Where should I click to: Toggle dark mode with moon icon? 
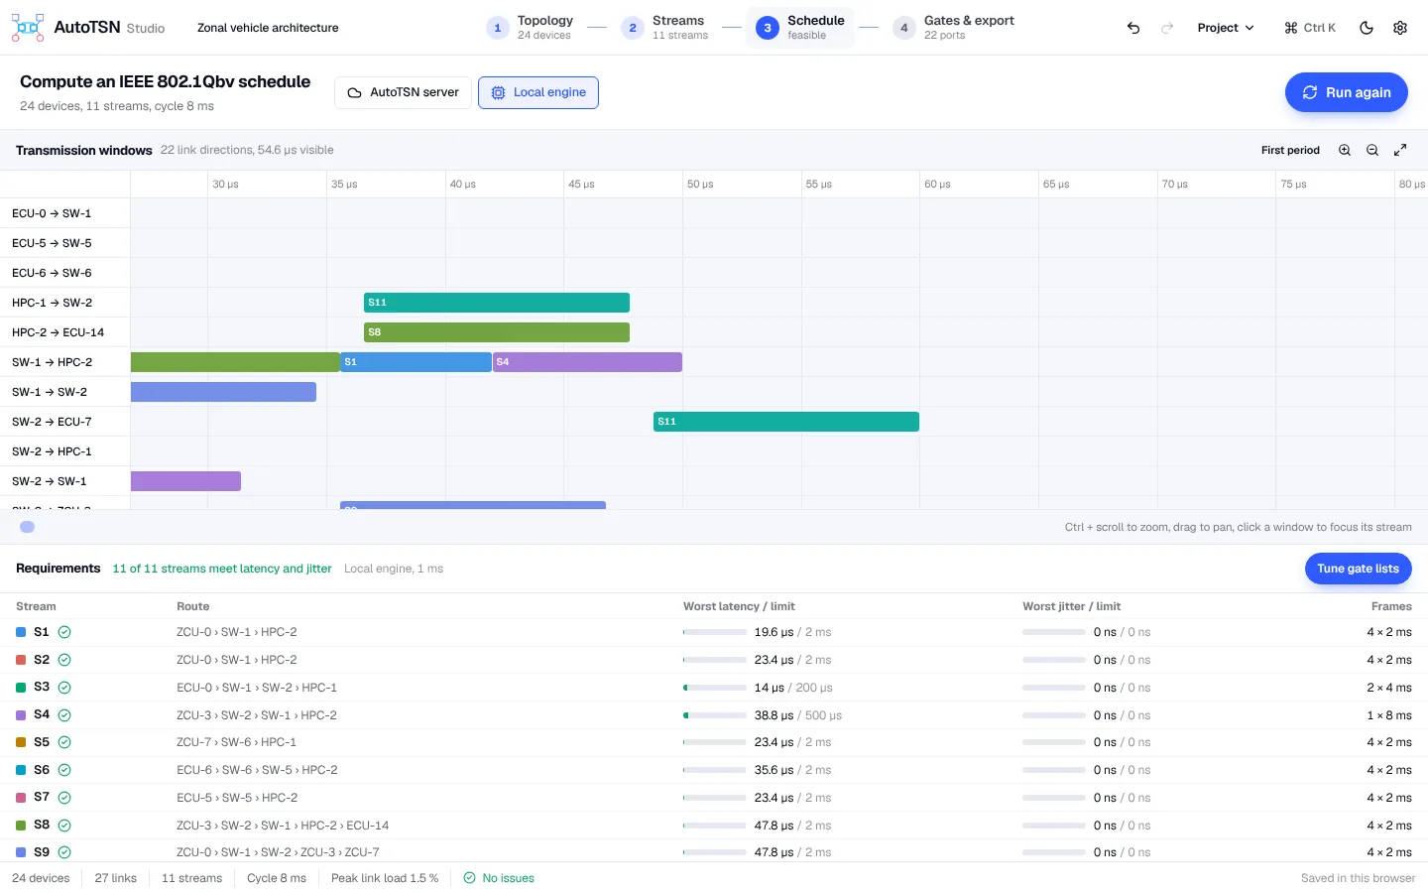tap(1367, 28)
